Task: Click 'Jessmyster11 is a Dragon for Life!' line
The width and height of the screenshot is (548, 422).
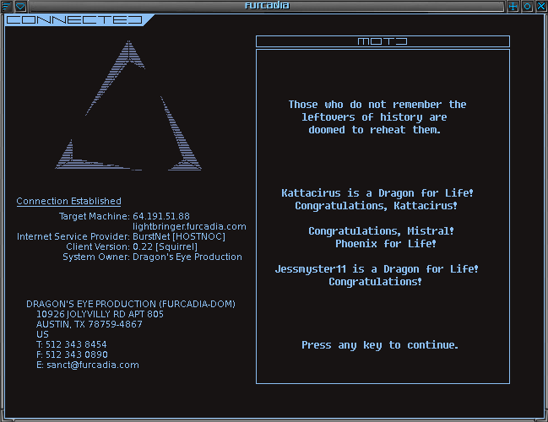Action: click(x=377, y=269)
